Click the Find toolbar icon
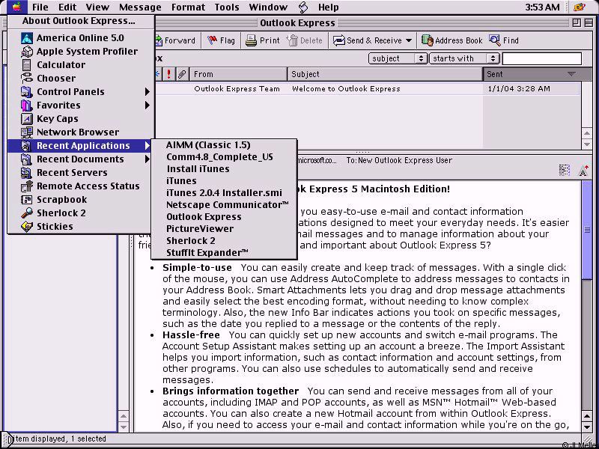This screenshot has width=599, height=449. tap(495, 40)
